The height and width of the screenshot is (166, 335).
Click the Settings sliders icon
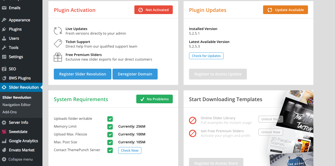click(x=4, y=57)
